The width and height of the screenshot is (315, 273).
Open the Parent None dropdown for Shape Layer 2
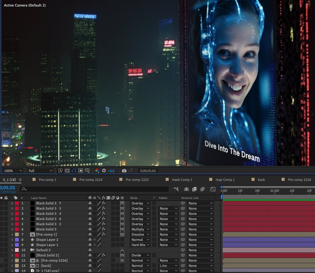200,240
